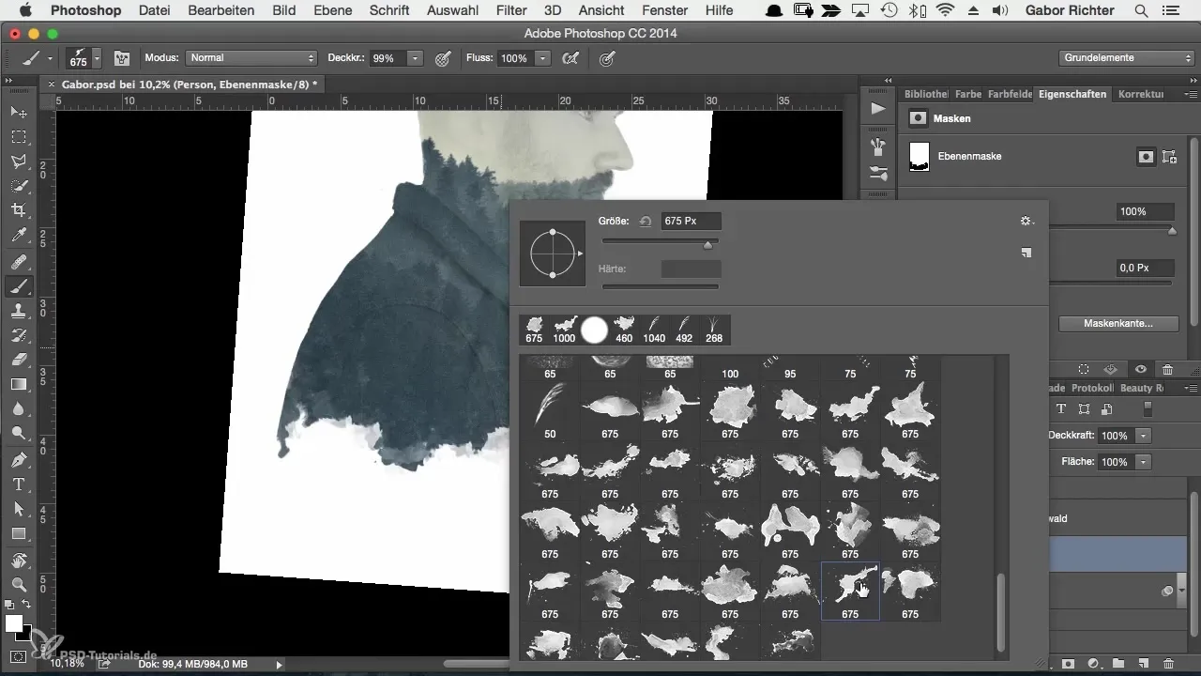This screenshot has height=676, width=1201.
Task: Select the Gradient tool
Action: (x=18, y=385)
